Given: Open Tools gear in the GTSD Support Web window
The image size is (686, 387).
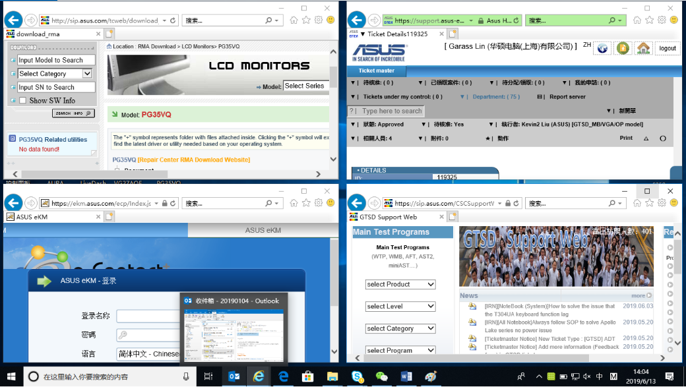Looking at the screenshot, I should (x=662, y=203).
